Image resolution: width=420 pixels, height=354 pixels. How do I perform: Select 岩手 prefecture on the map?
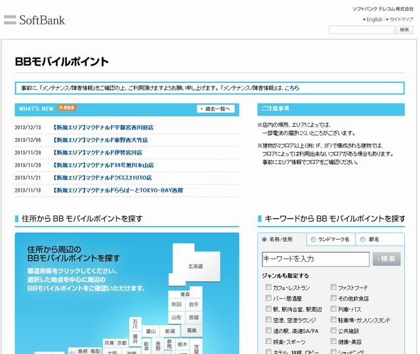(x=194, y=305)
